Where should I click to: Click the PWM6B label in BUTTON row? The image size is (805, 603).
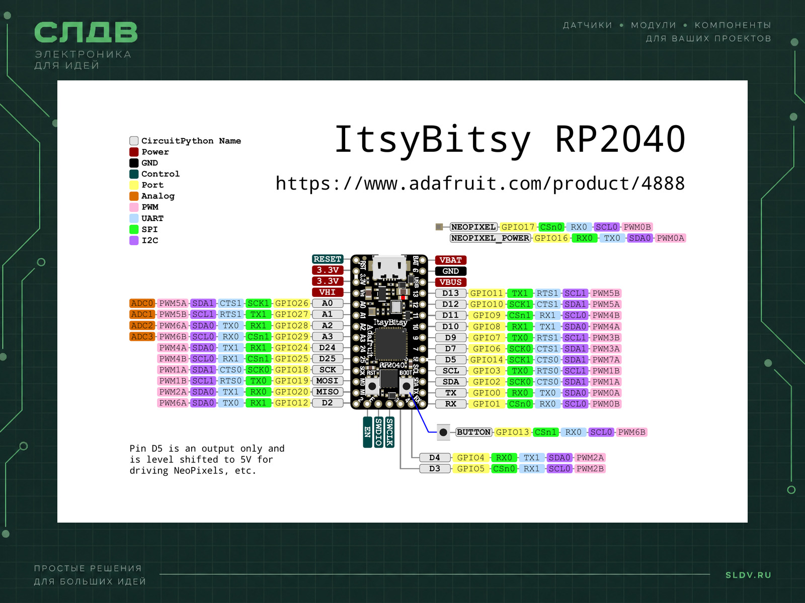[x=632, y=432]
